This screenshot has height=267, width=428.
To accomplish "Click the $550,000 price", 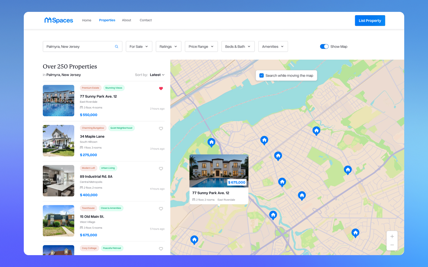I will (89, 115).
